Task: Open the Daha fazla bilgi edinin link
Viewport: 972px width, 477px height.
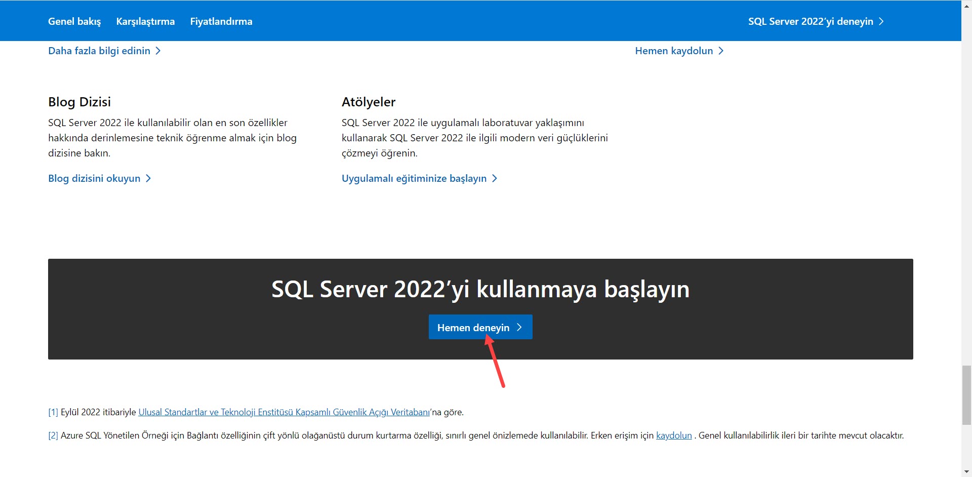Action: pyautogui.click(x=99, y=51)
